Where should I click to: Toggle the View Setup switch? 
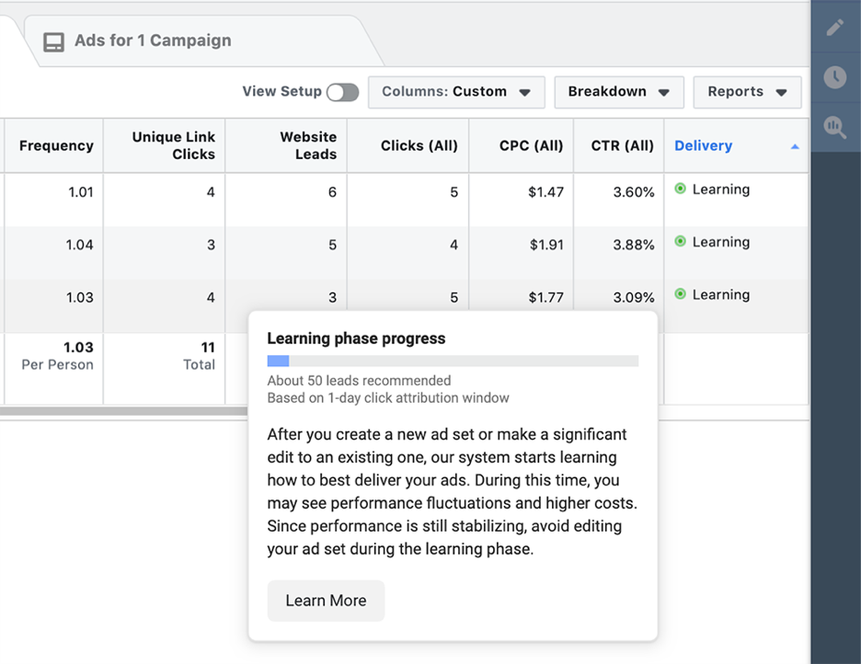coord(342,92)
